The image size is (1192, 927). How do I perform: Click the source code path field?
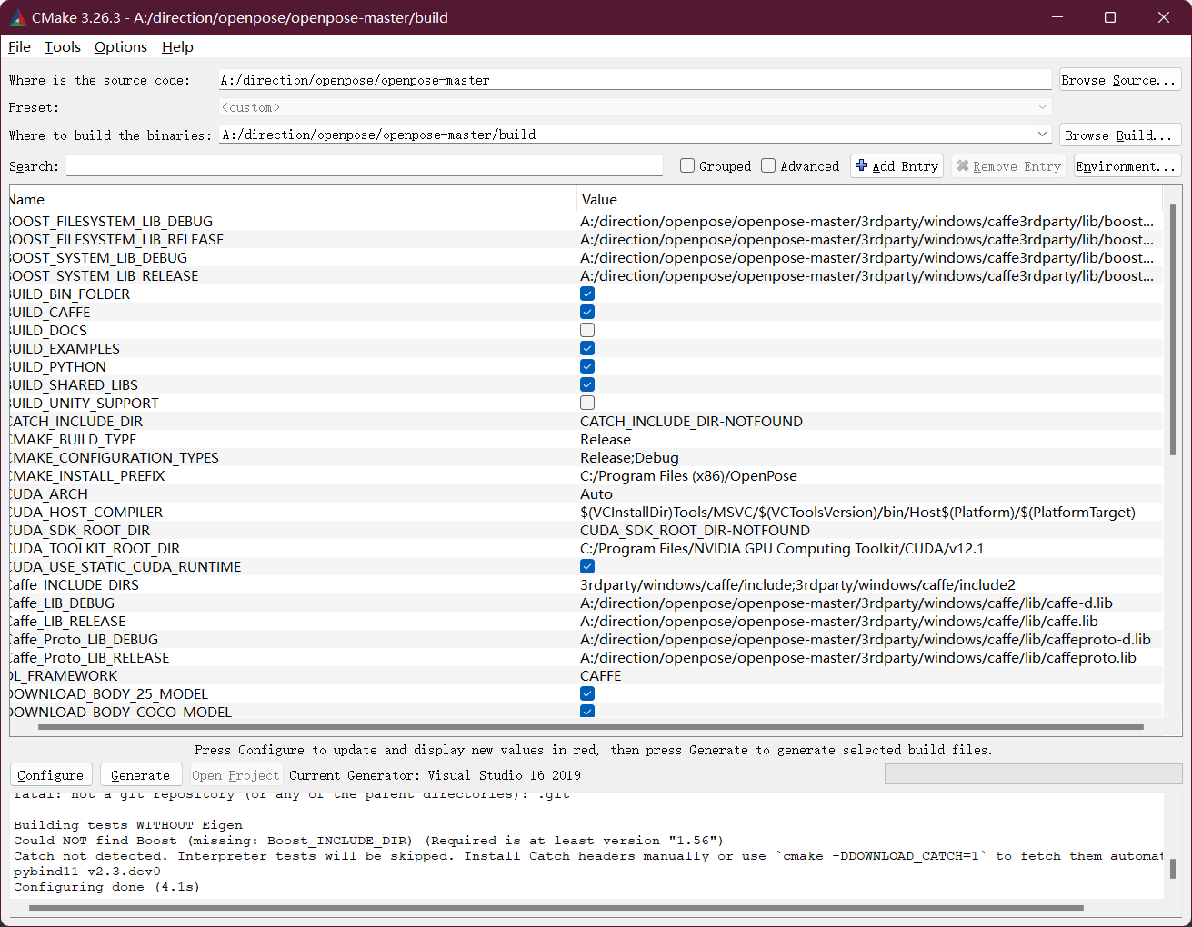pyautogui.click(x=636, y=80)
